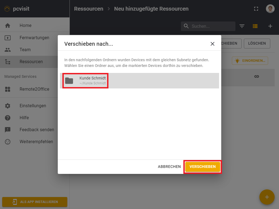279x209 pixels.
Task: Click the filter list icon
Action: [242, 26]
